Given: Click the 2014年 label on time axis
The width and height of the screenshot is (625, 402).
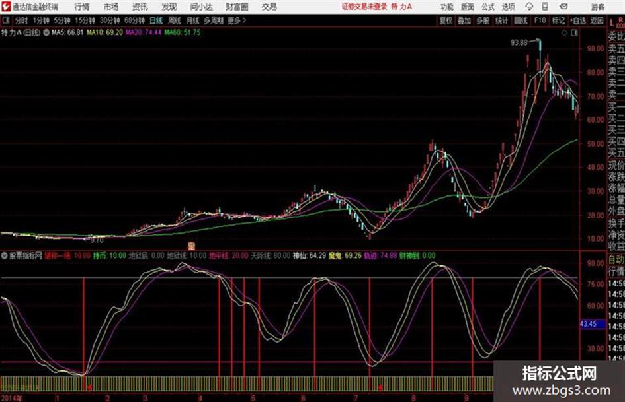Looking at the screenshot, I should pos(11,398).
